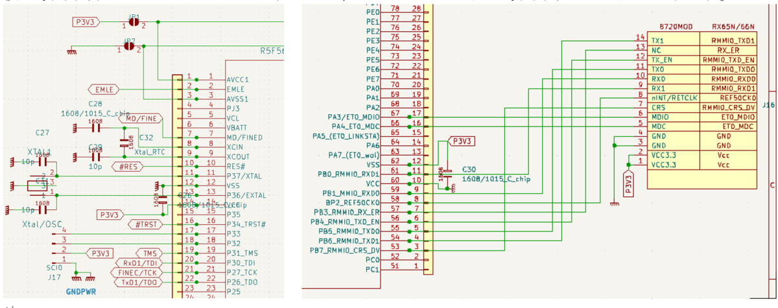Click the P27_TCK pin name

pos(242,272)
